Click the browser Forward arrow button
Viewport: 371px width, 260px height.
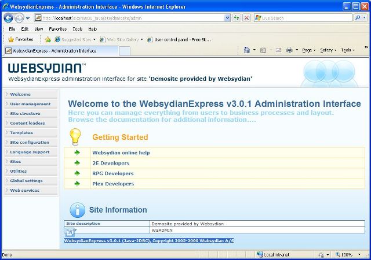19,18
